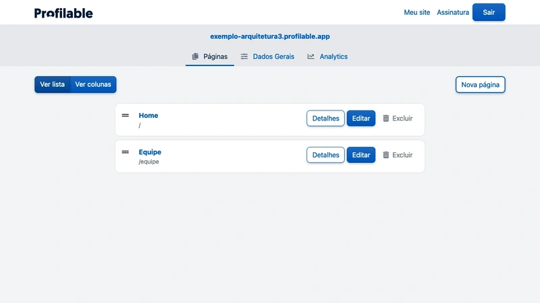The image size is (540, 303).
Task: Click the drag handle of Home row
Action: click(x=126, y=115)
